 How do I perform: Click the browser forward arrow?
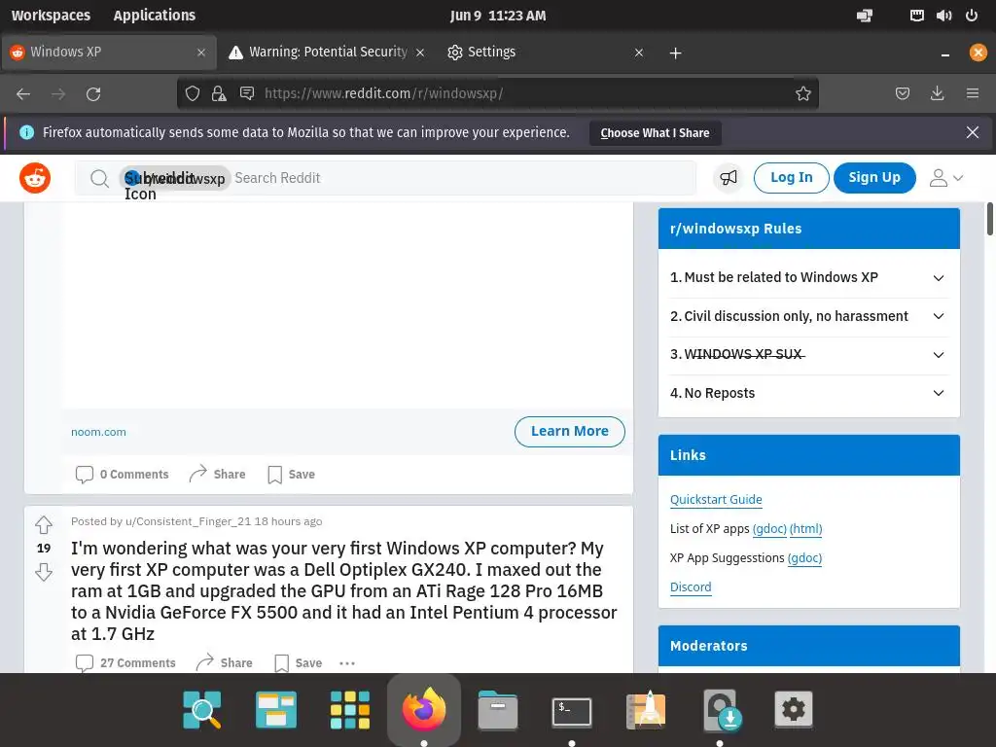[x=58, y=94]
